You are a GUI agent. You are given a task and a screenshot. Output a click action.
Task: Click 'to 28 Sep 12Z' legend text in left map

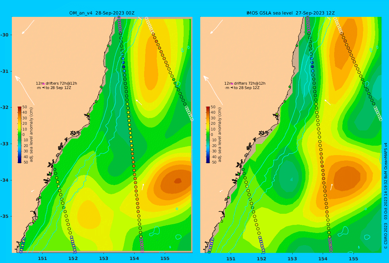58,88
